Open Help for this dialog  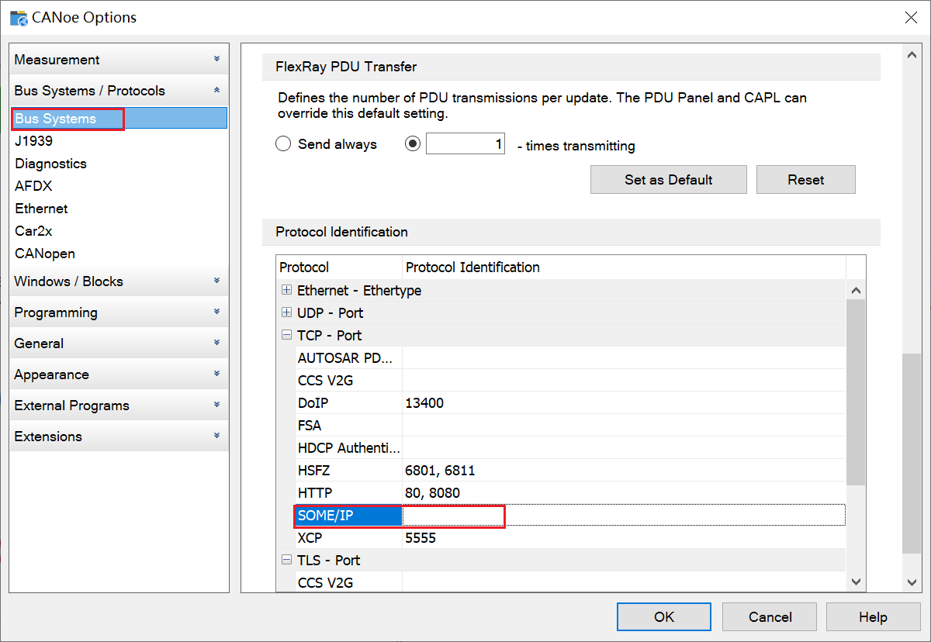(x=873, y=617)
